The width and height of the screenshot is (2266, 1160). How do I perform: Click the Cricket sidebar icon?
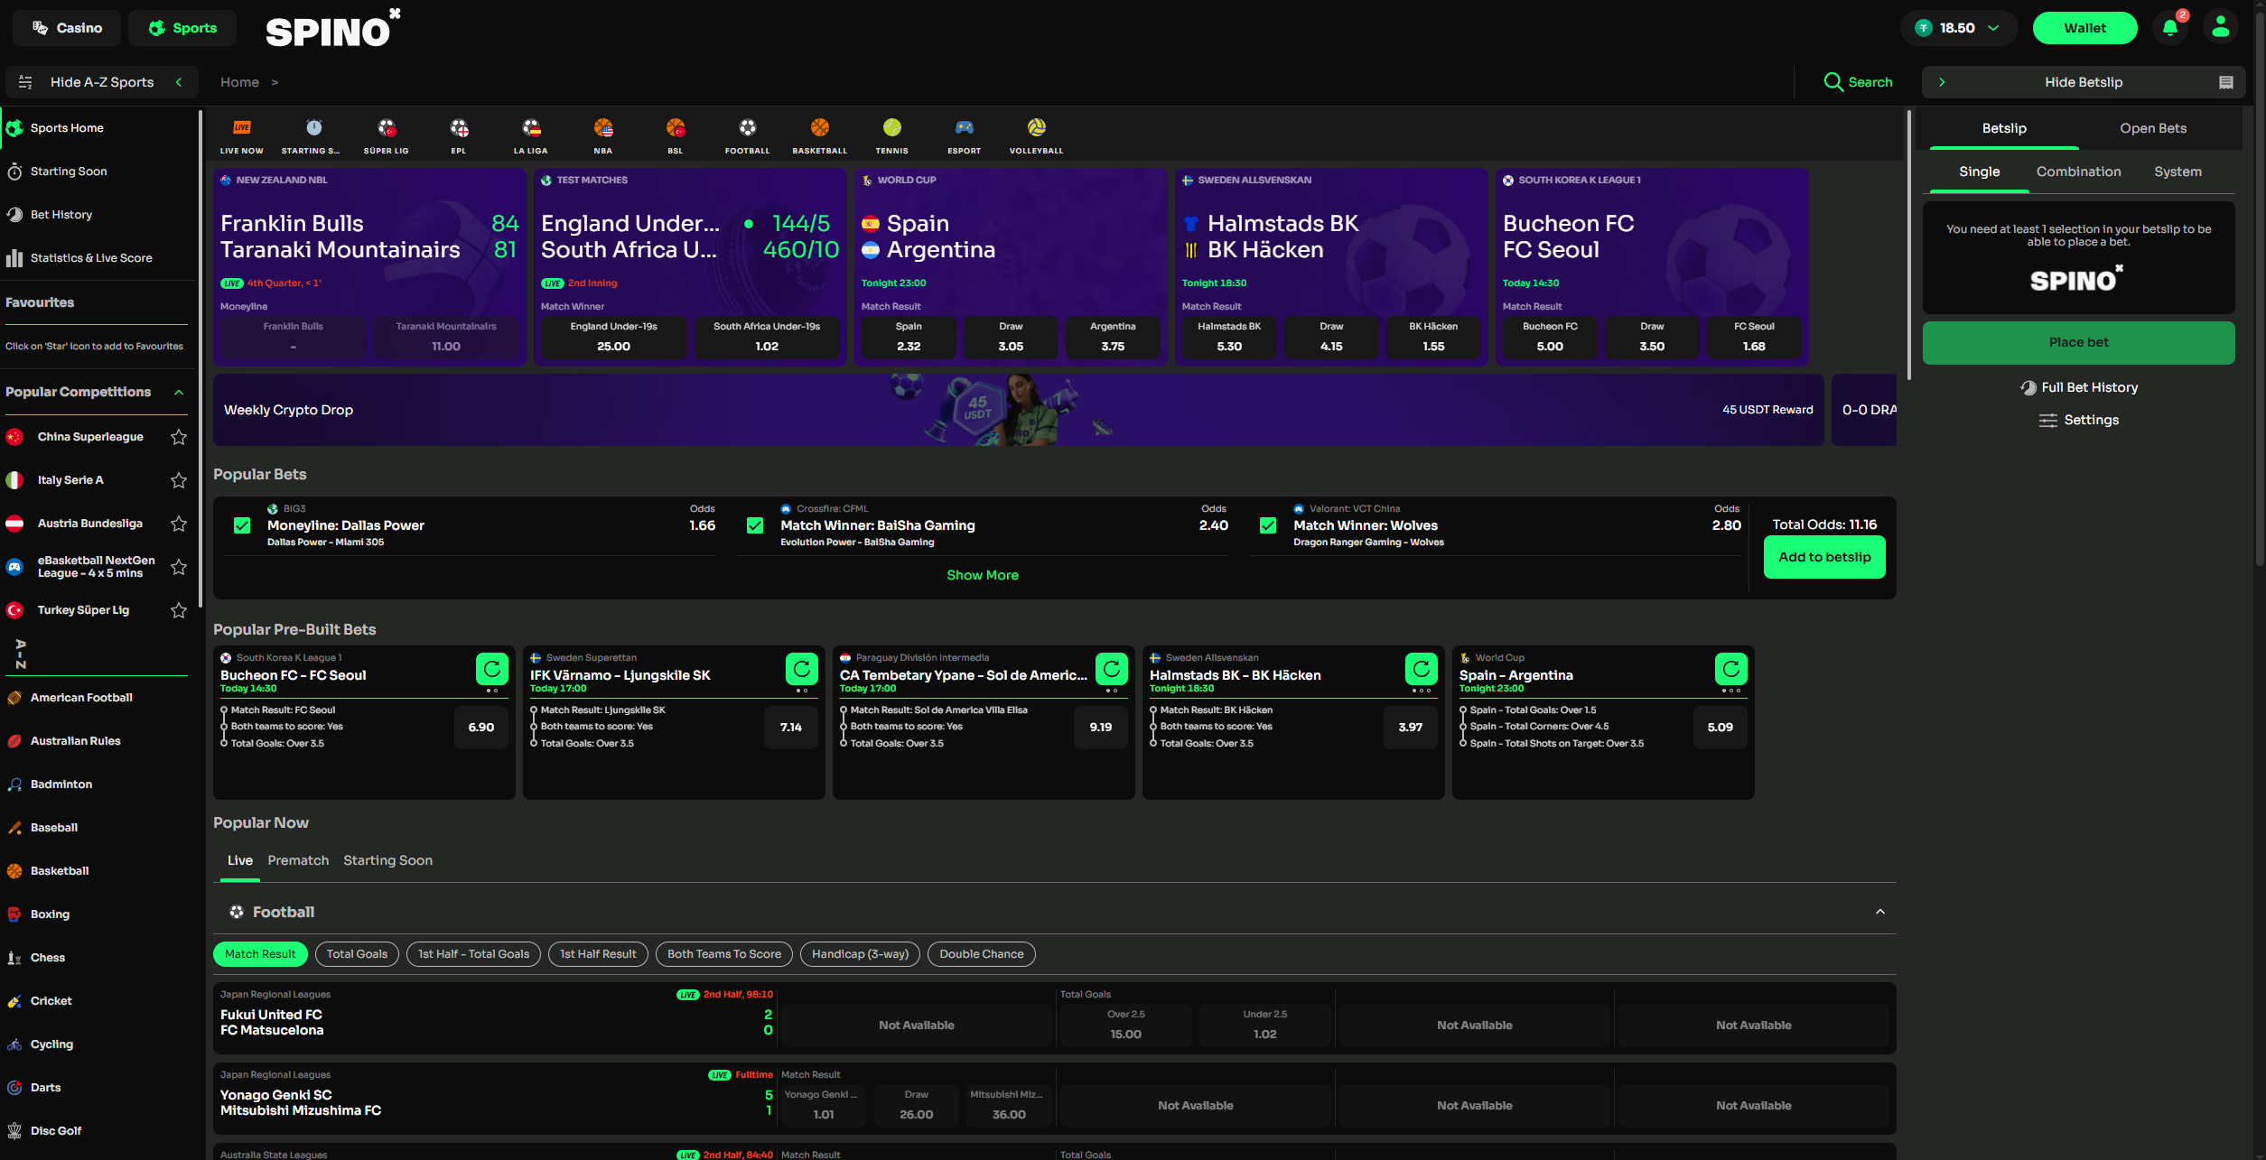coord(14,1001)
